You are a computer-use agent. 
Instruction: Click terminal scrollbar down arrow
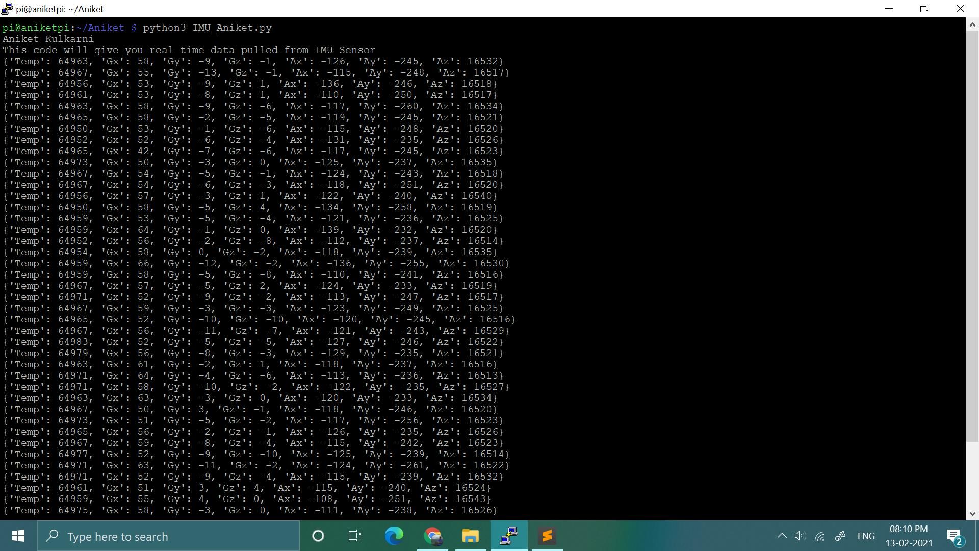(x=972, y=514)
